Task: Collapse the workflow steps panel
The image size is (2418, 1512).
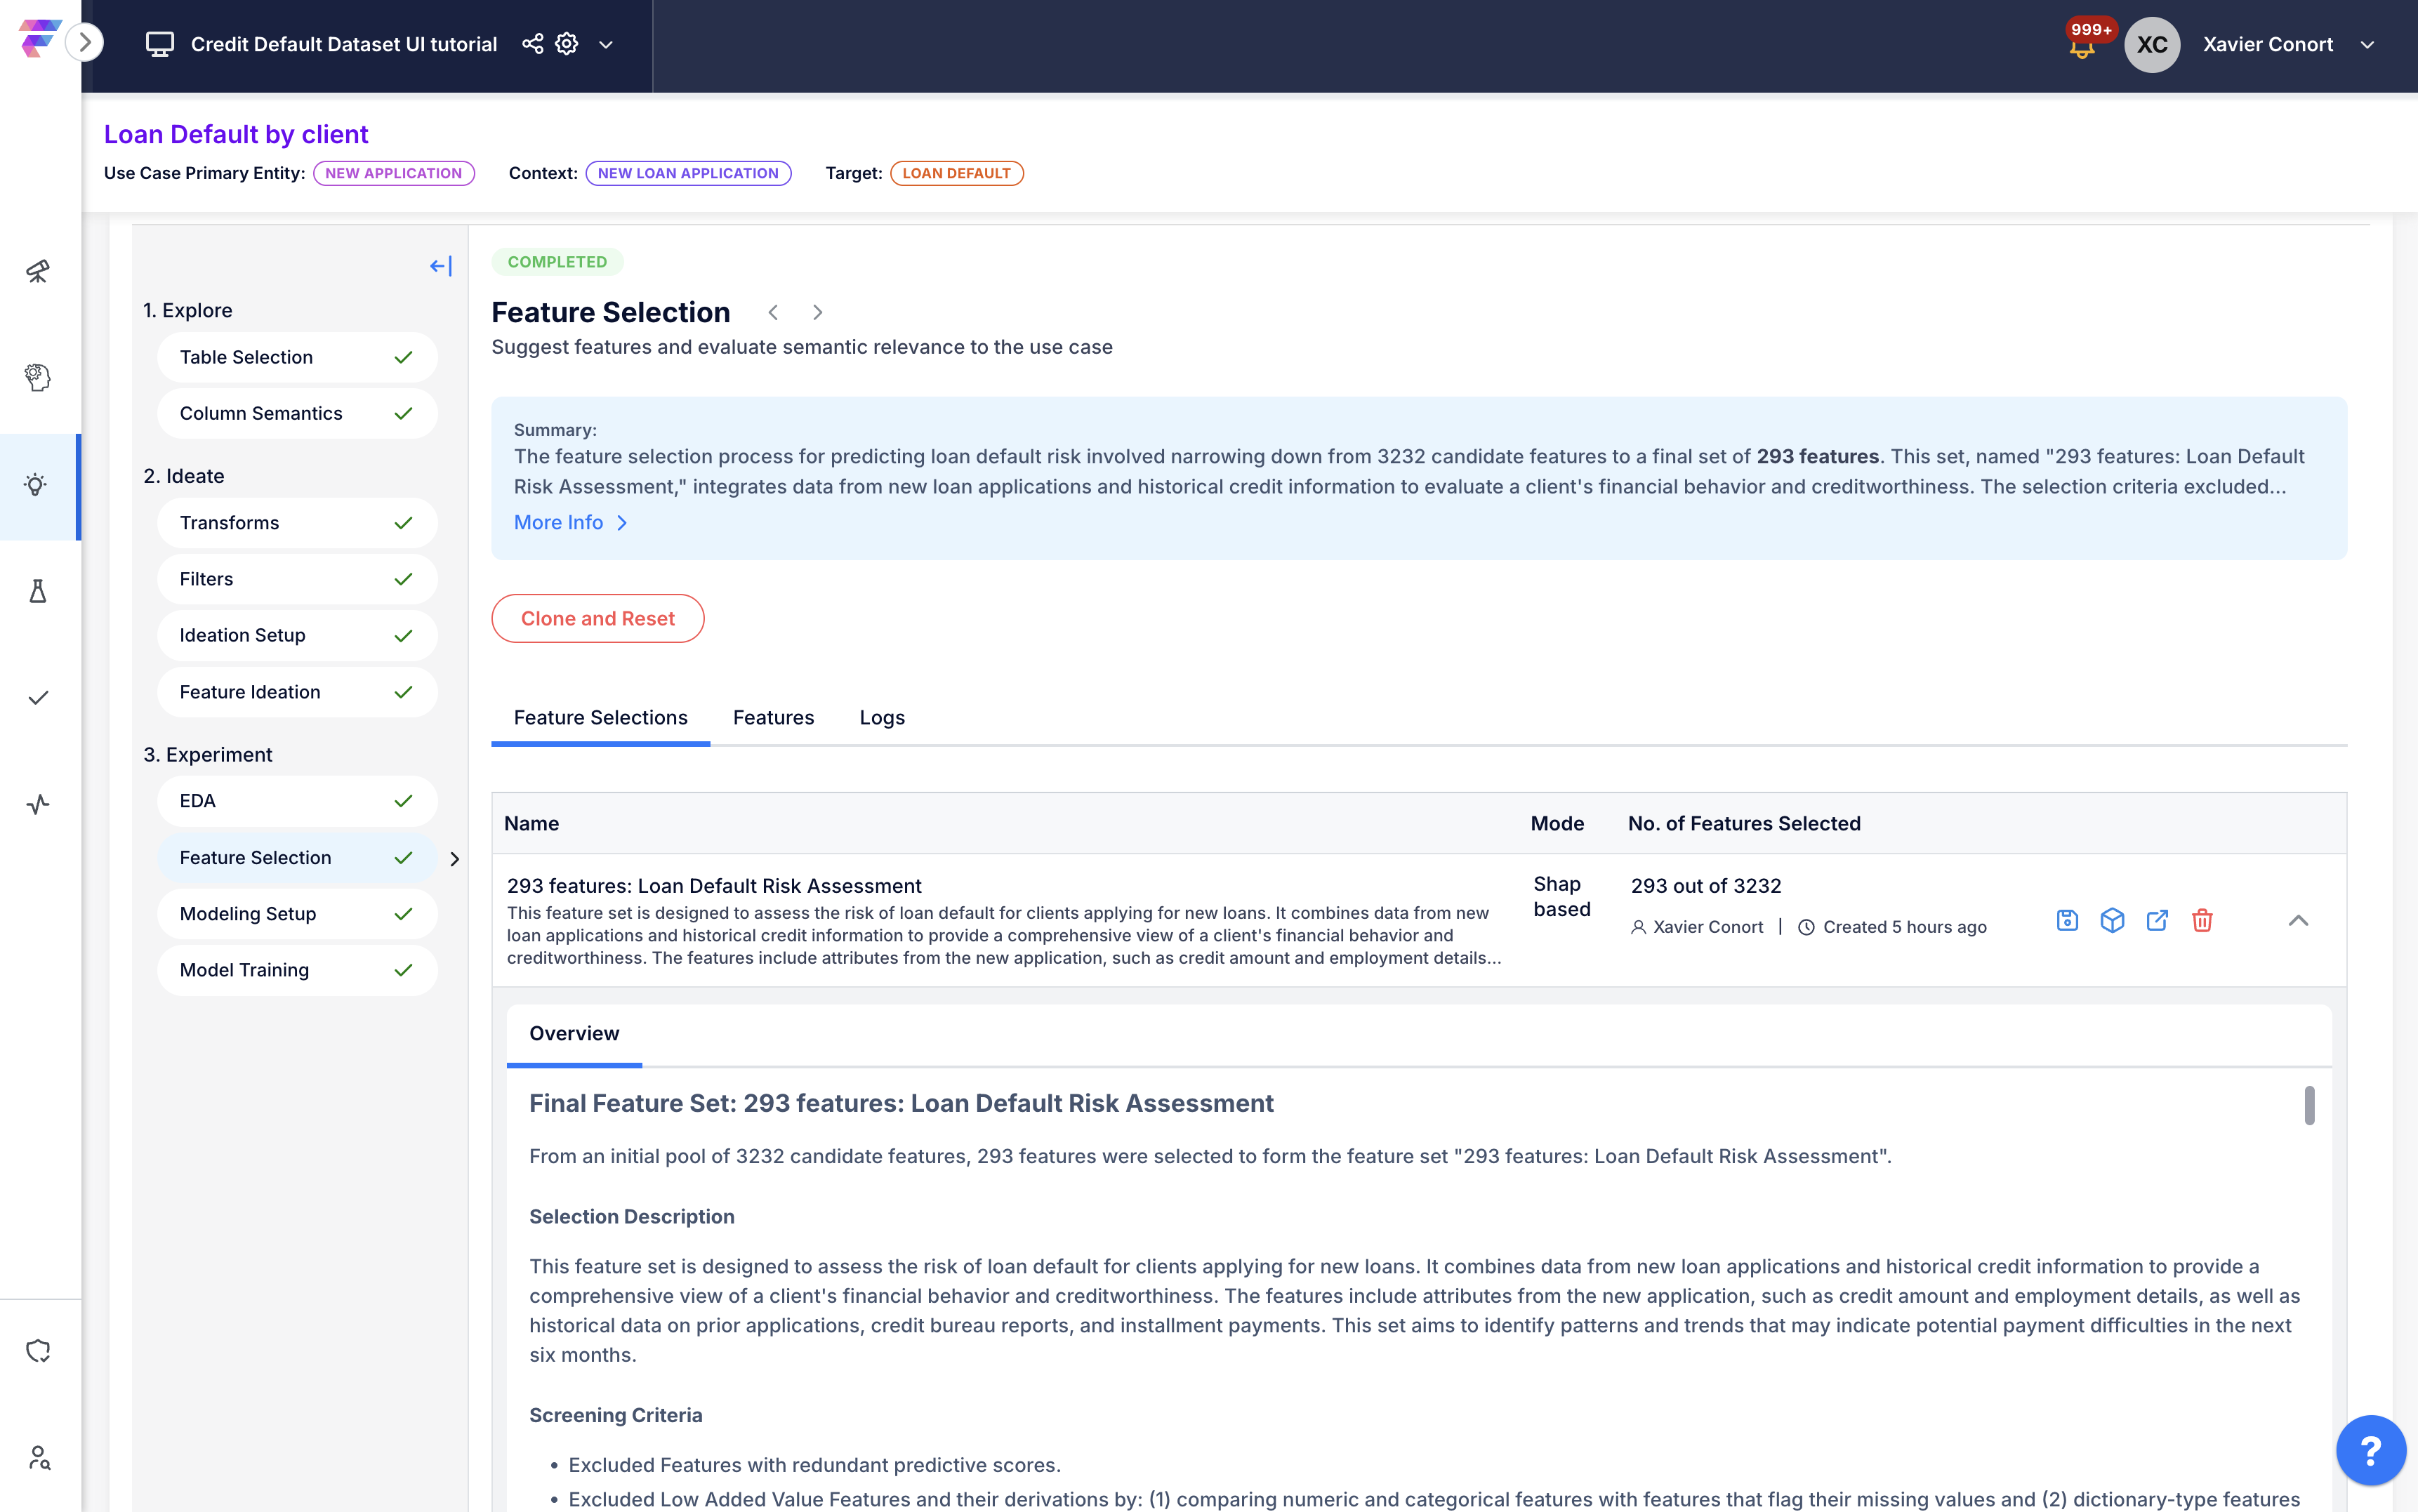Action: [440, 266]
